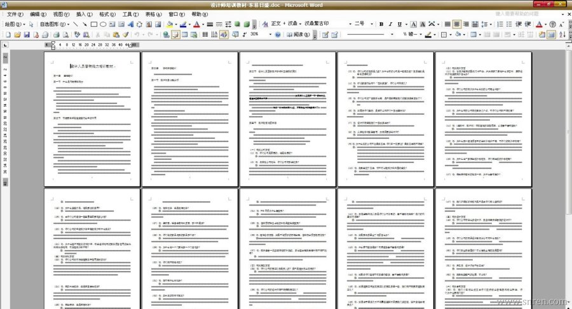The height and width of the screenshot is (309, 572).
Task: Toggle character shading A icon
Action: click(423, 24)
